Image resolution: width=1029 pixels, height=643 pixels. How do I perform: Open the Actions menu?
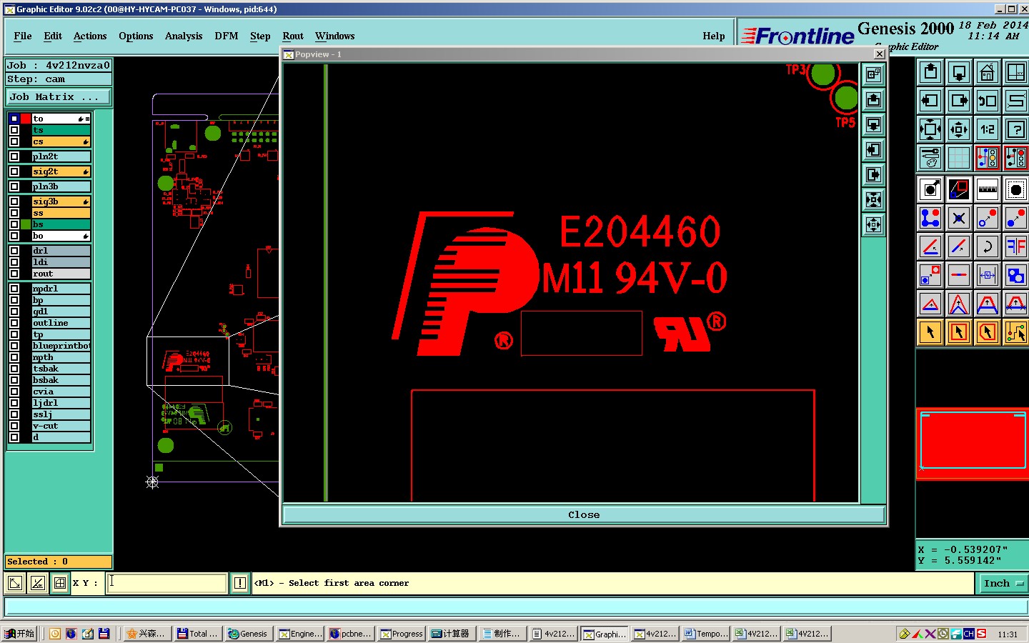click(90, 36)
